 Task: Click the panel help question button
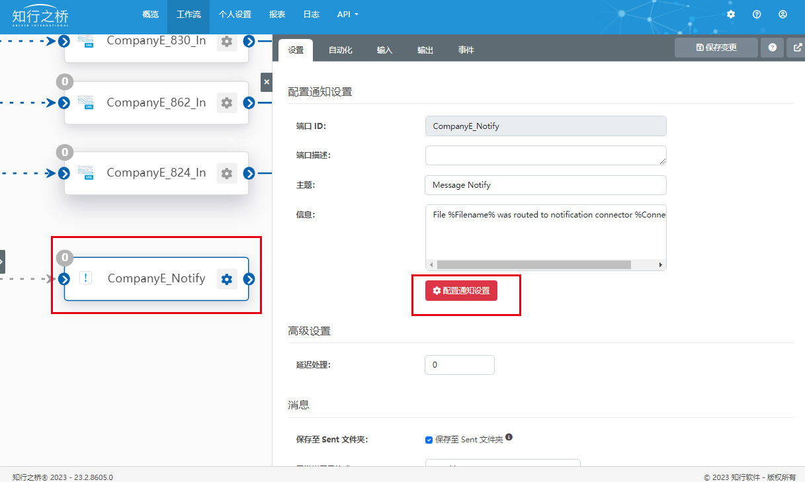(x=772, y=48)
